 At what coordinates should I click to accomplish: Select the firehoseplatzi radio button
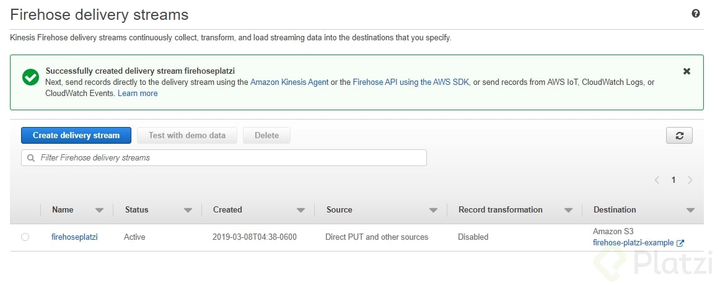(25, 237)
